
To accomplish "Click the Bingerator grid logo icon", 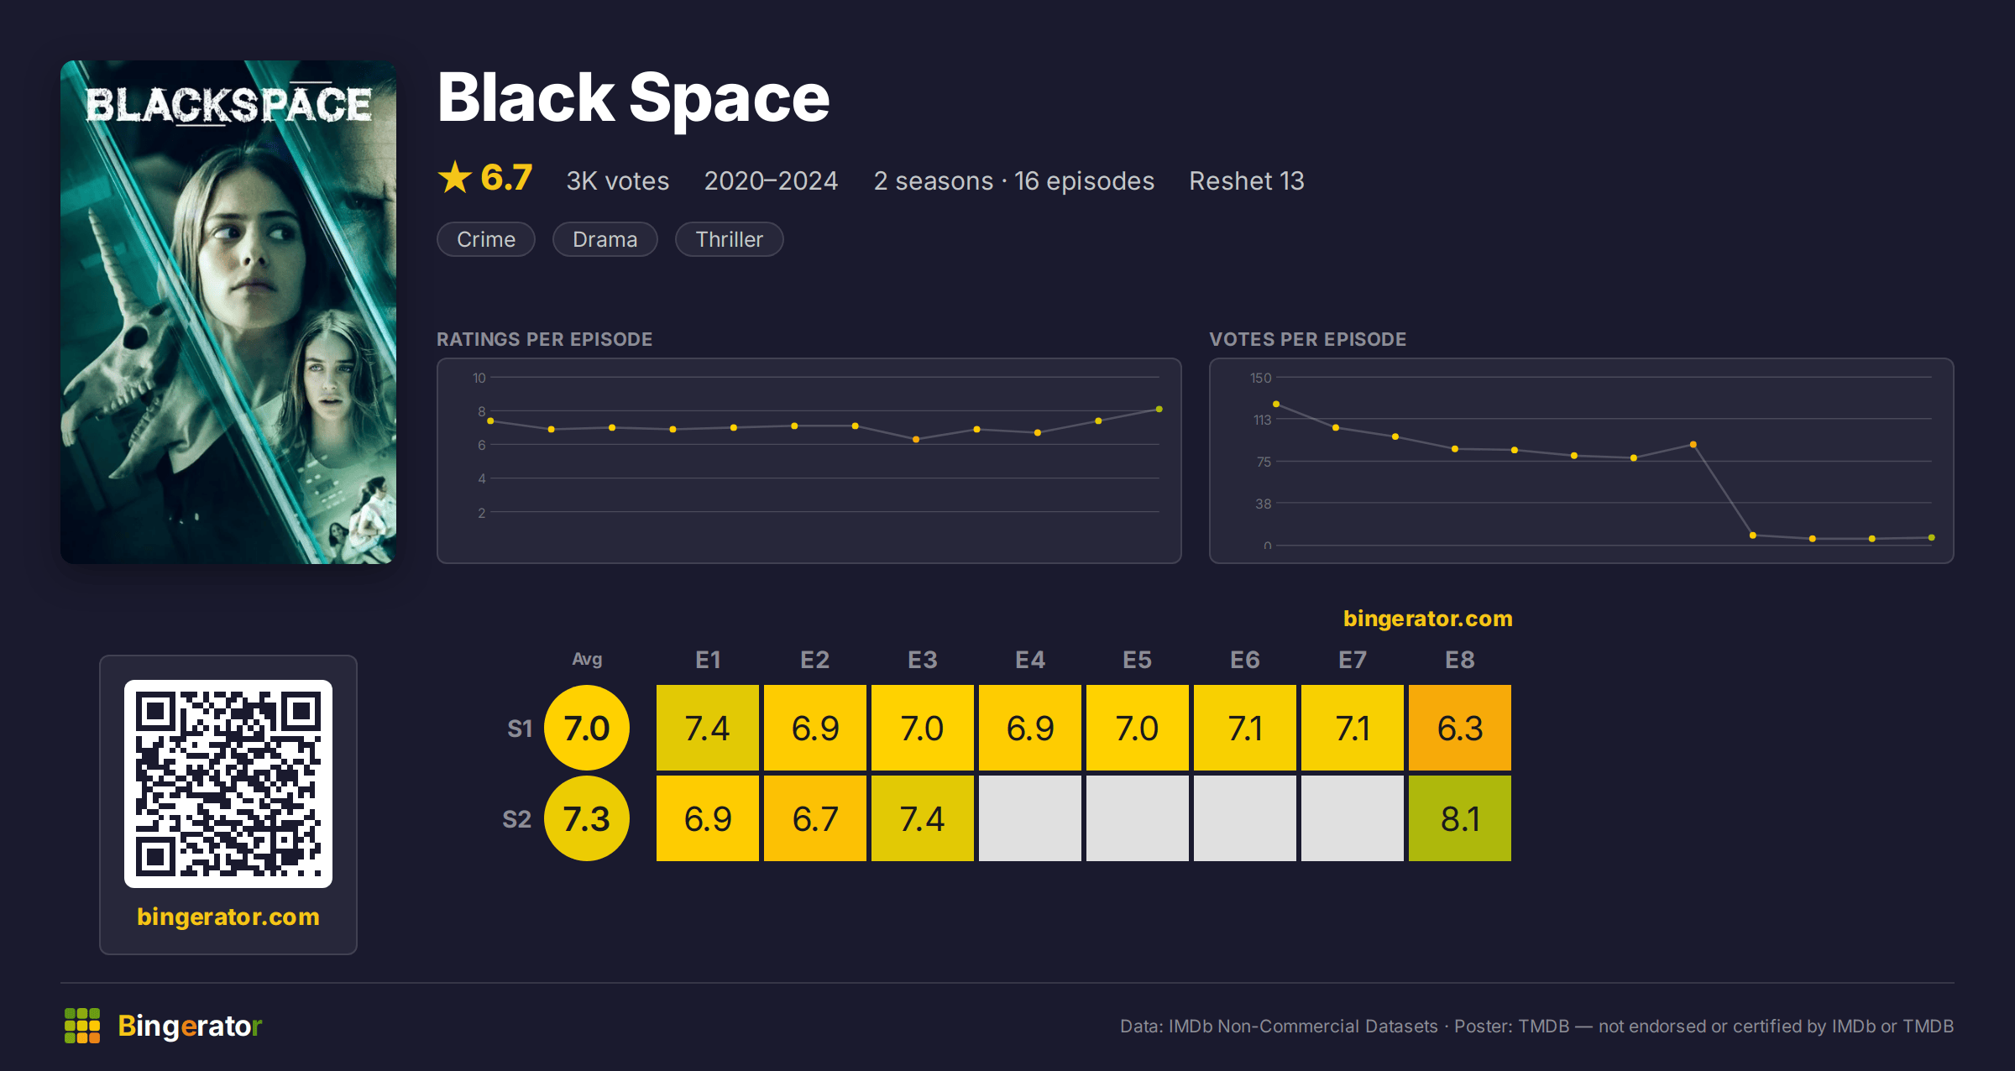I will (x=82, y=1026).
